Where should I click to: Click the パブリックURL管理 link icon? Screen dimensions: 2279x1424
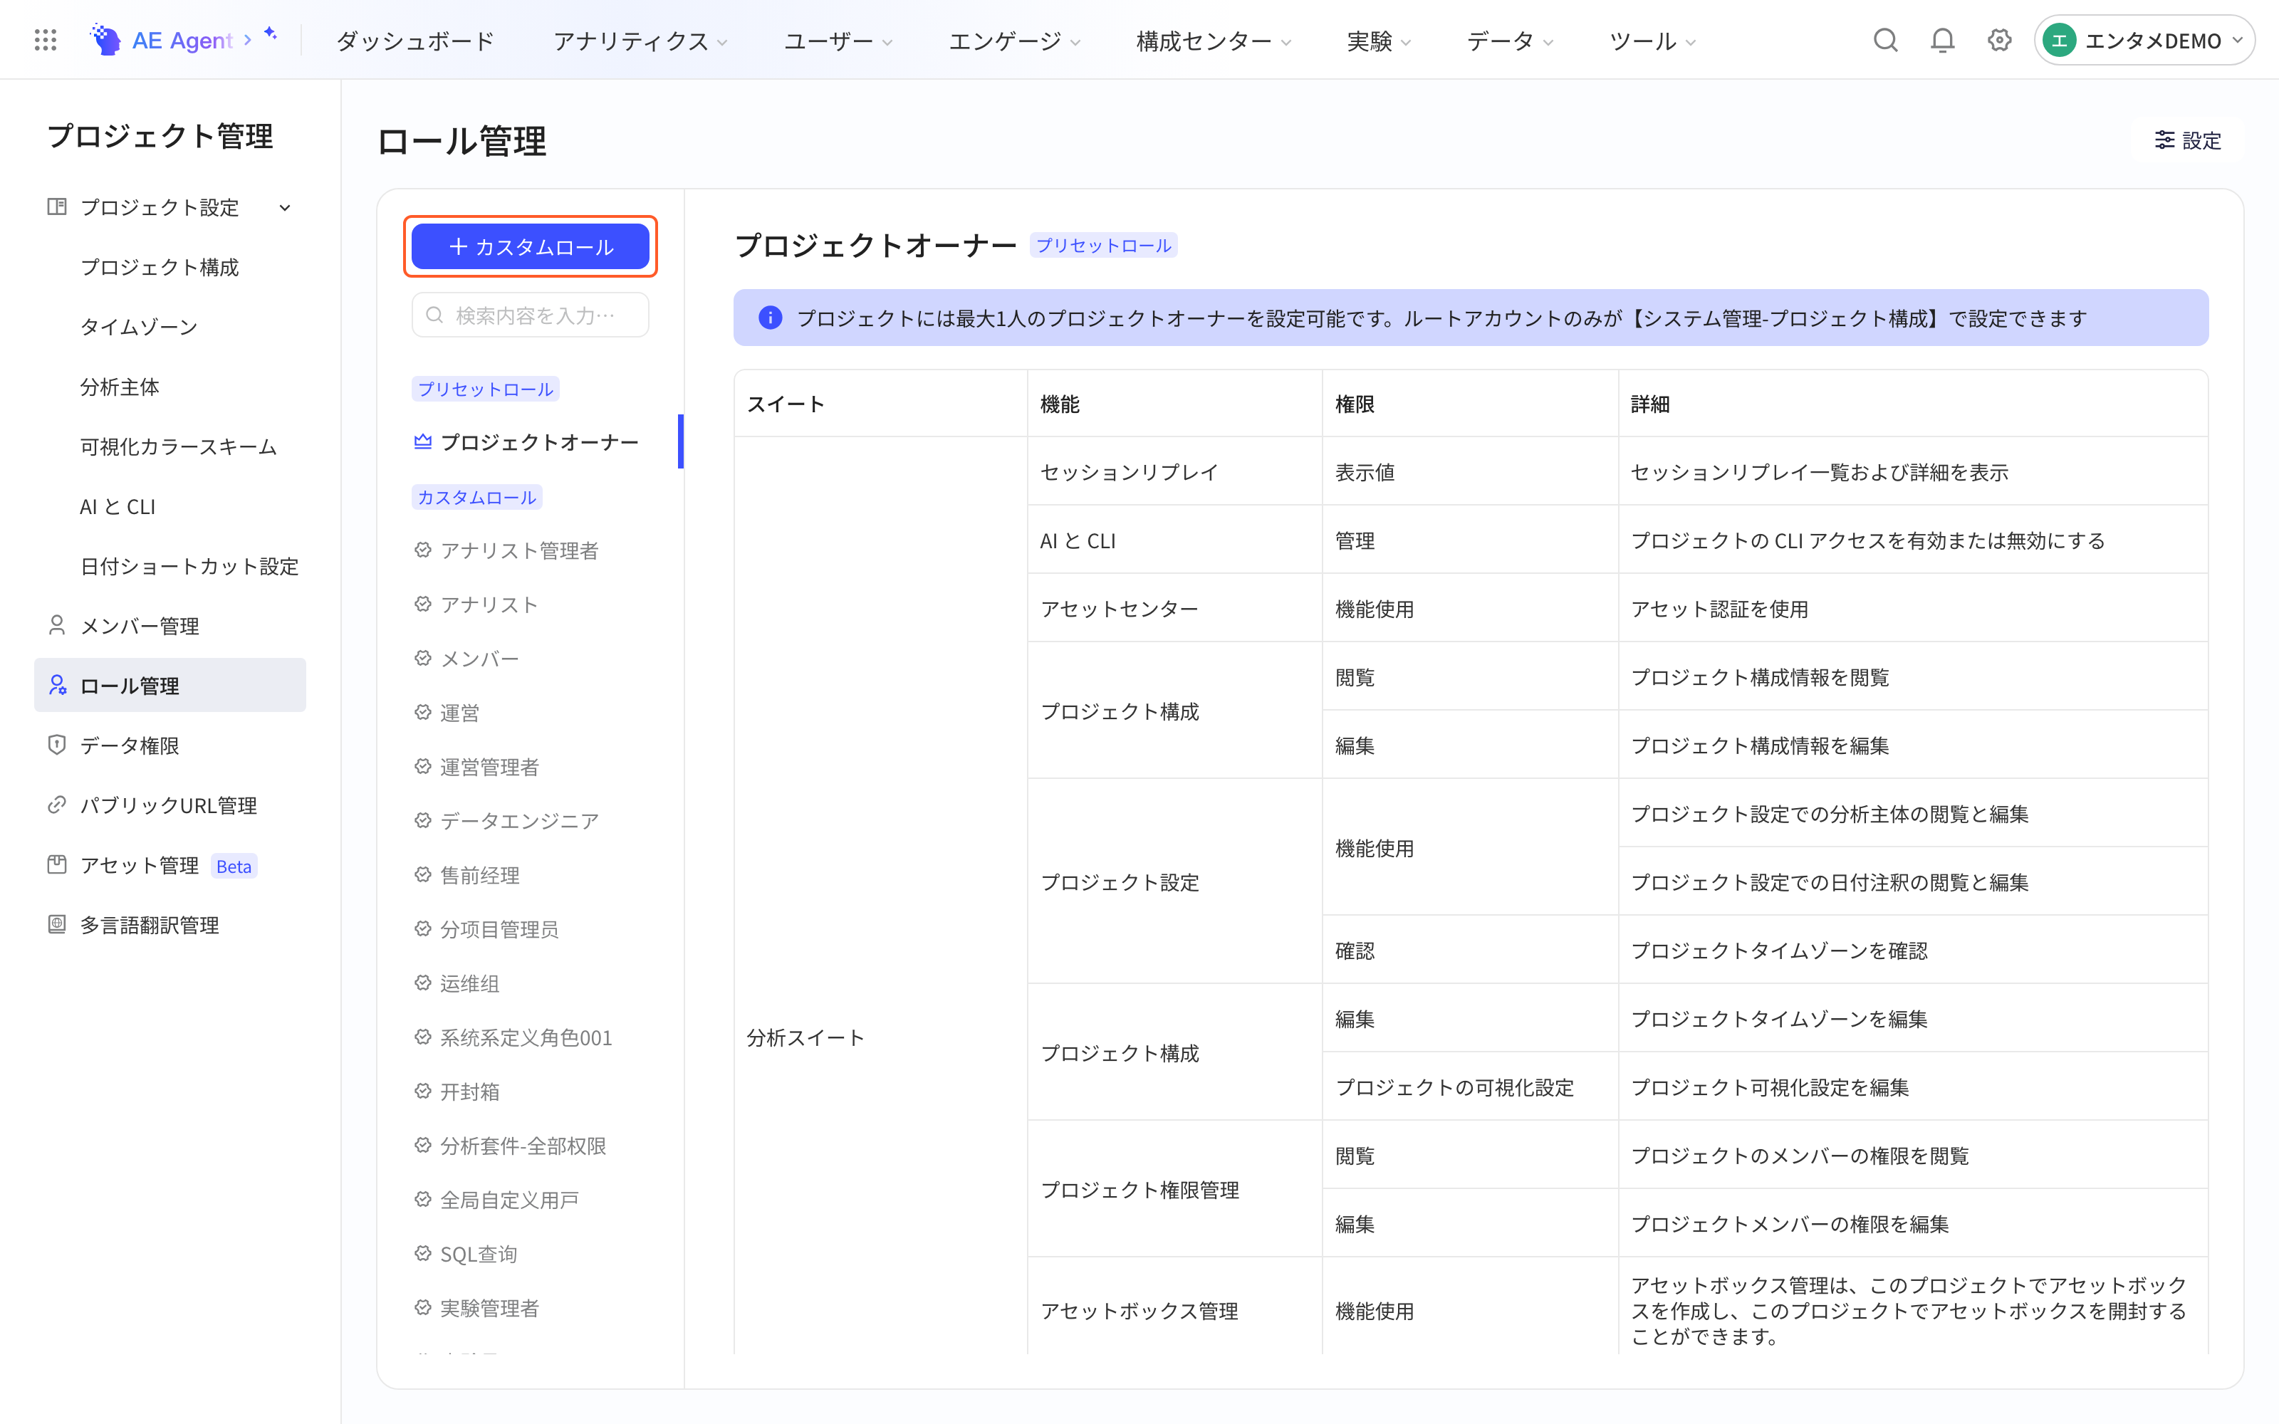click(x=56, y=805)
